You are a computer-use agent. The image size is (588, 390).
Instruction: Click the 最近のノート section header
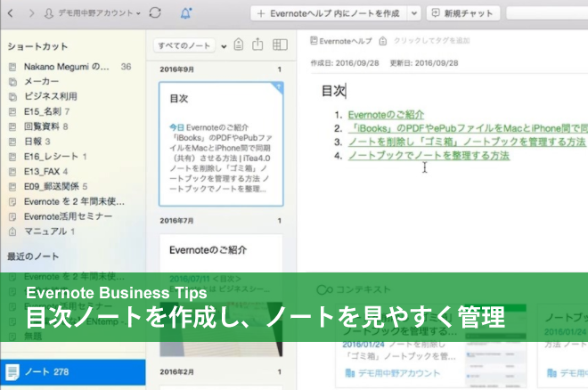tap(33, 256)
